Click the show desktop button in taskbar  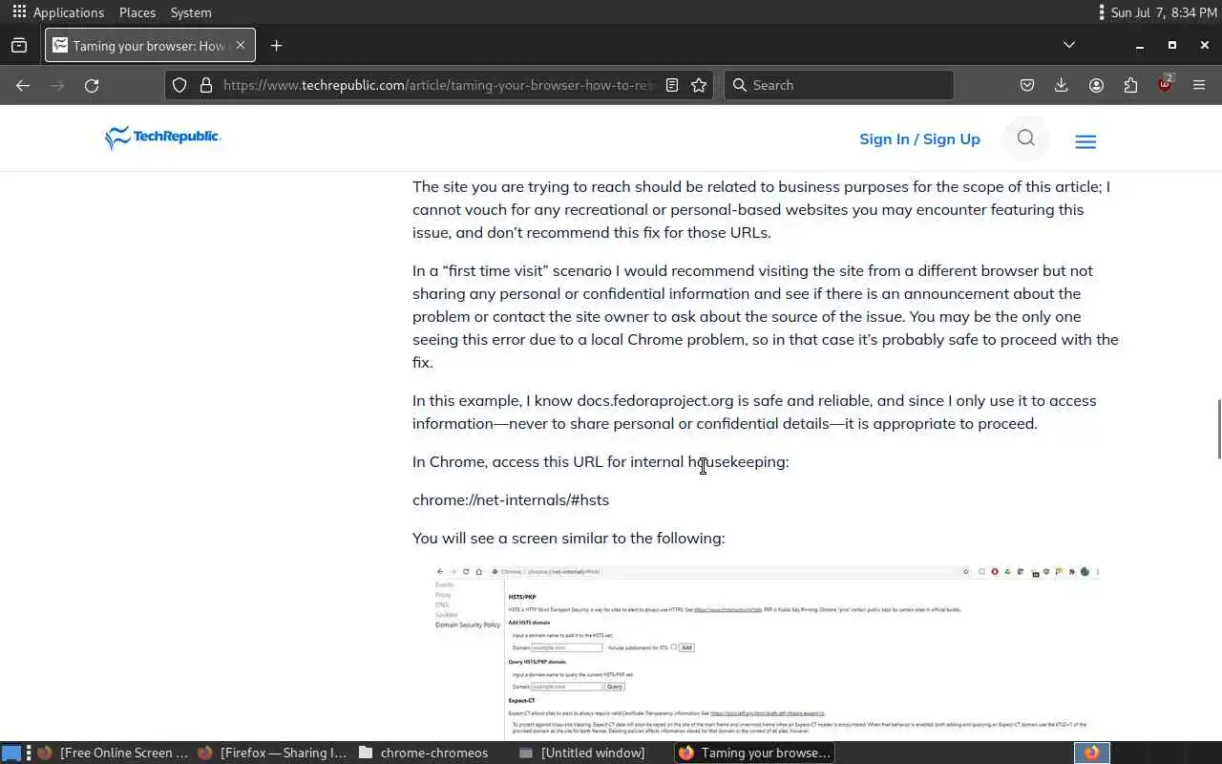11,753
